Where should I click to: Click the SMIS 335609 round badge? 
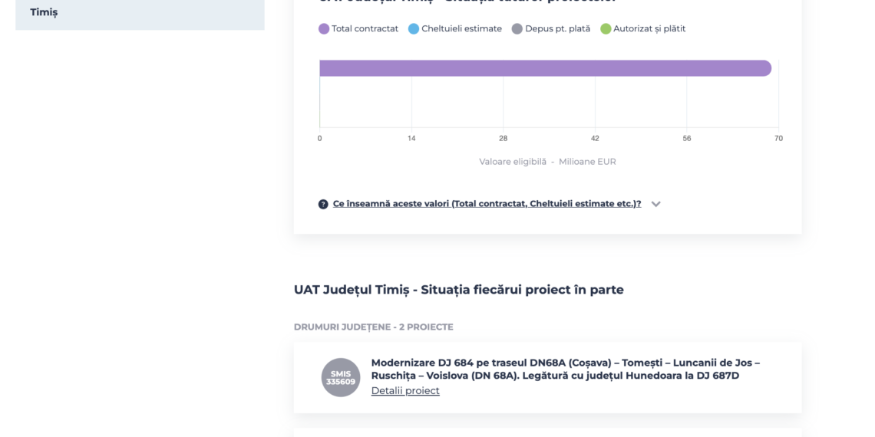click(341, 377)
